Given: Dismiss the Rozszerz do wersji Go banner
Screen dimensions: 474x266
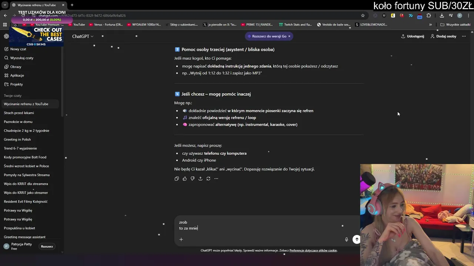Looking at the screenshot, I should tap(289, 36).
